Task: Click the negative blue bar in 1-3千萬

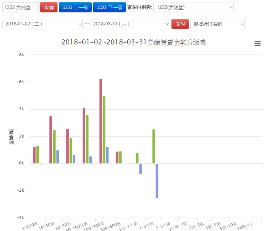Action: (157, 181)
